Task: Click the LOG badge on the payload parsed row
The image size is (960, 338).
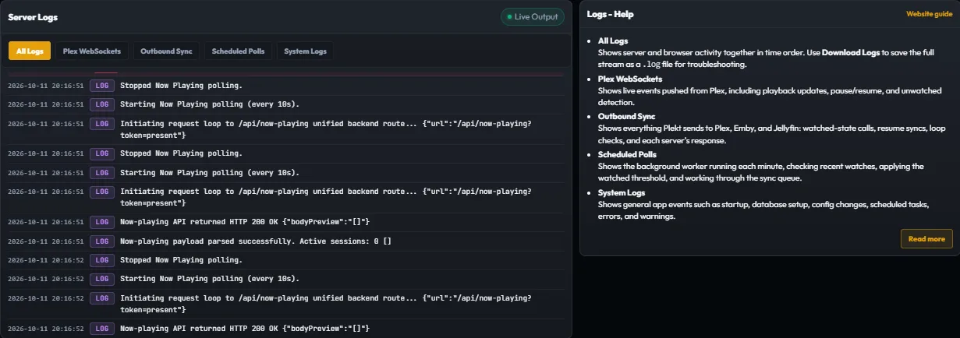Action: click(102, 241)
